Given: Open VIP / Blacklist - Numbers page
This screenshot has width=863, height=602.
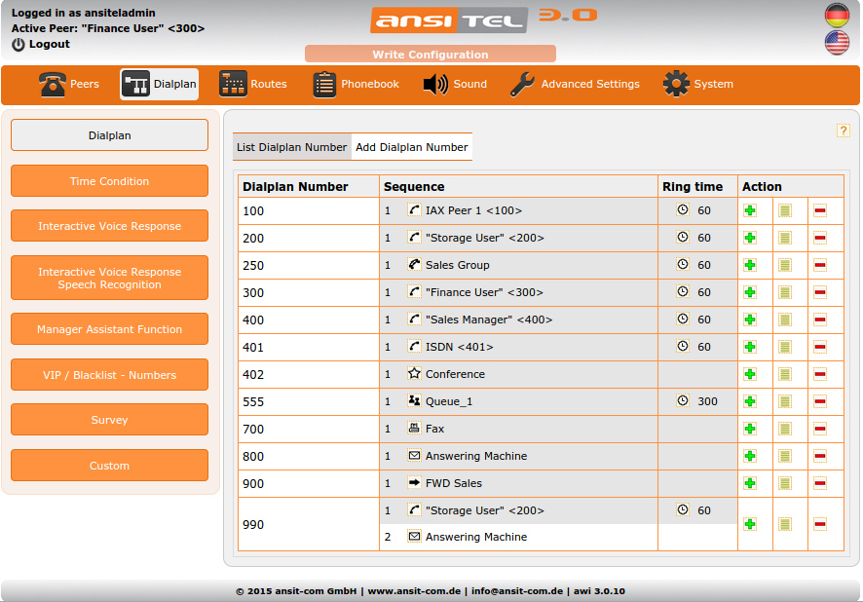Looking at the screenshot, I should [x=109, y=375].
